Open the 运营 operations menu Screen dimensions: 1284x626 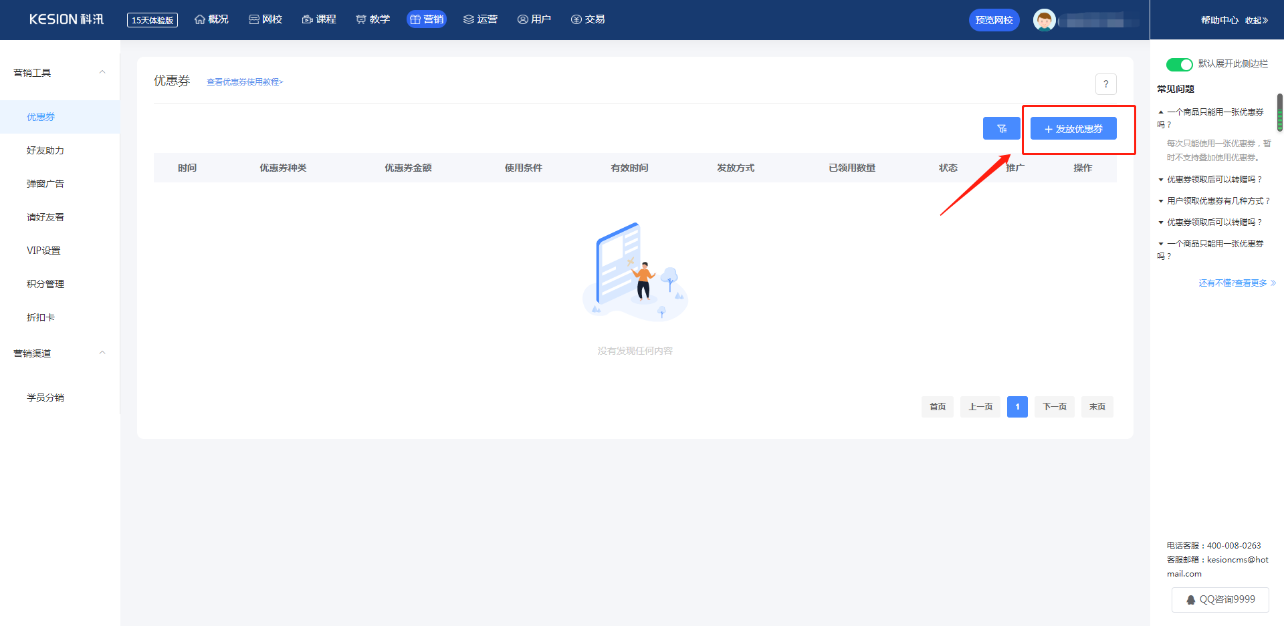(x=480, y=19)
